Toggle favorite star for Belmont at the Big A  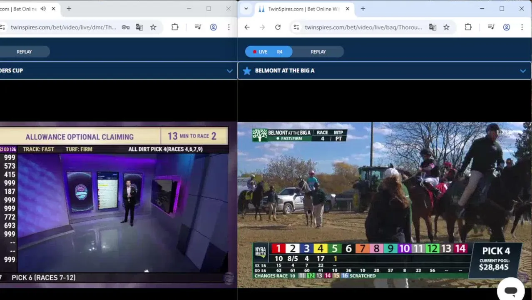tap(247, 71)
